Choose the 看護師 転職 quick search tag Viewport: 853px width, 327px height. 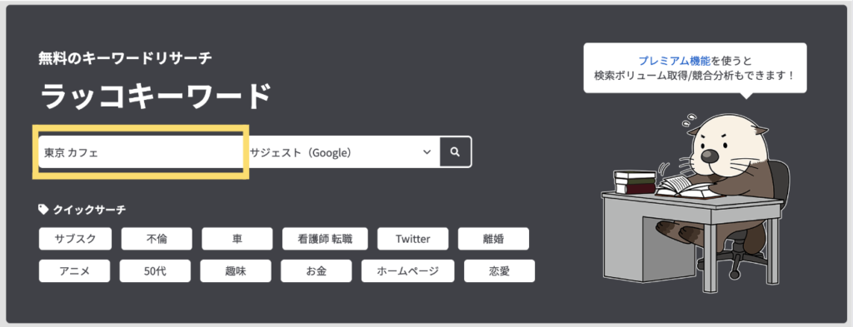(x=326, y=239)
